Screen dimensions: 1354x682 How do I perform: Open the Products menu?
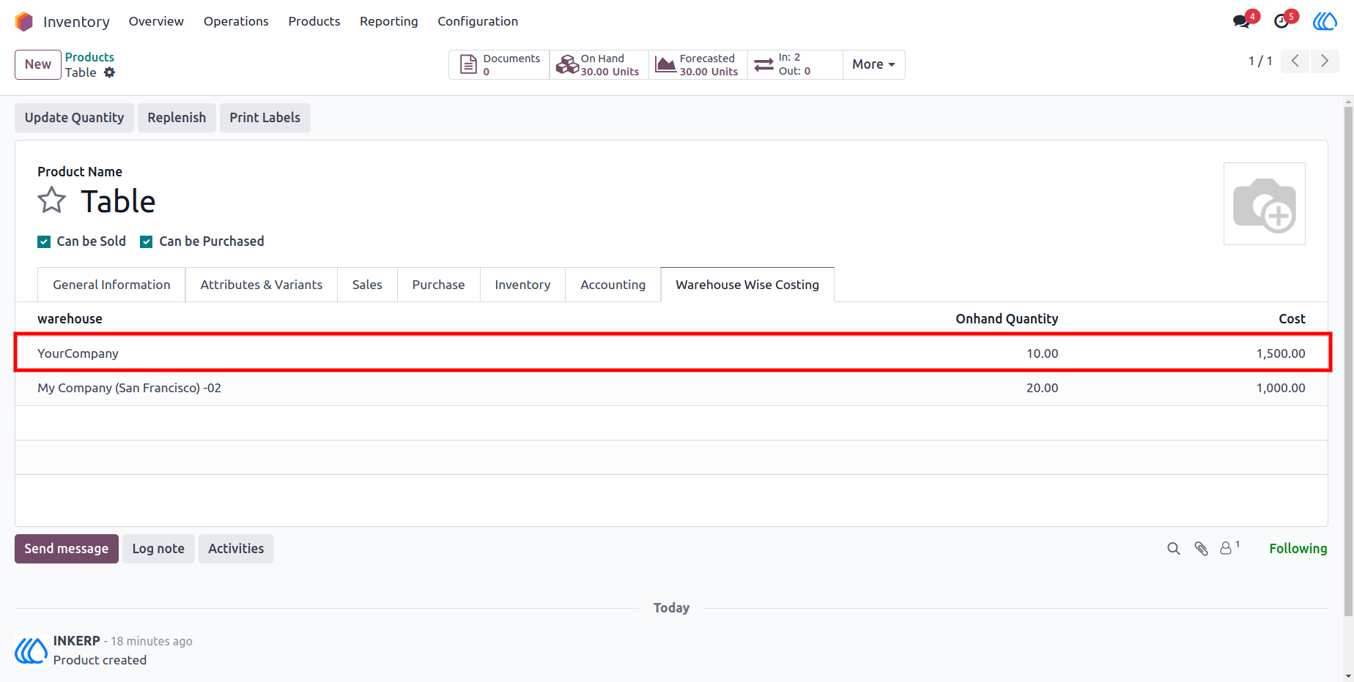pyautogui.click(x=314, y=21)
